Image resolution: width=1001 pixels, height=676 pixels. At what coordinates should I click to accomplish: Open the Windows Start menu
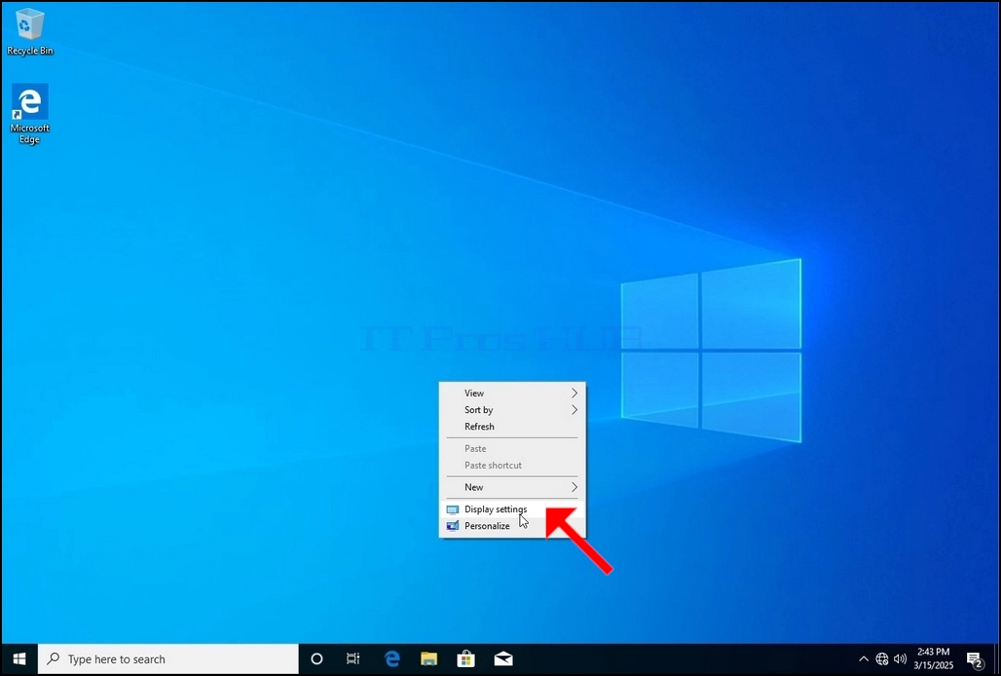pyautogui.click(x=19, y=658)
